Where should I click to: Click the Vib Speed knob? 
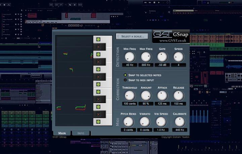161,122
